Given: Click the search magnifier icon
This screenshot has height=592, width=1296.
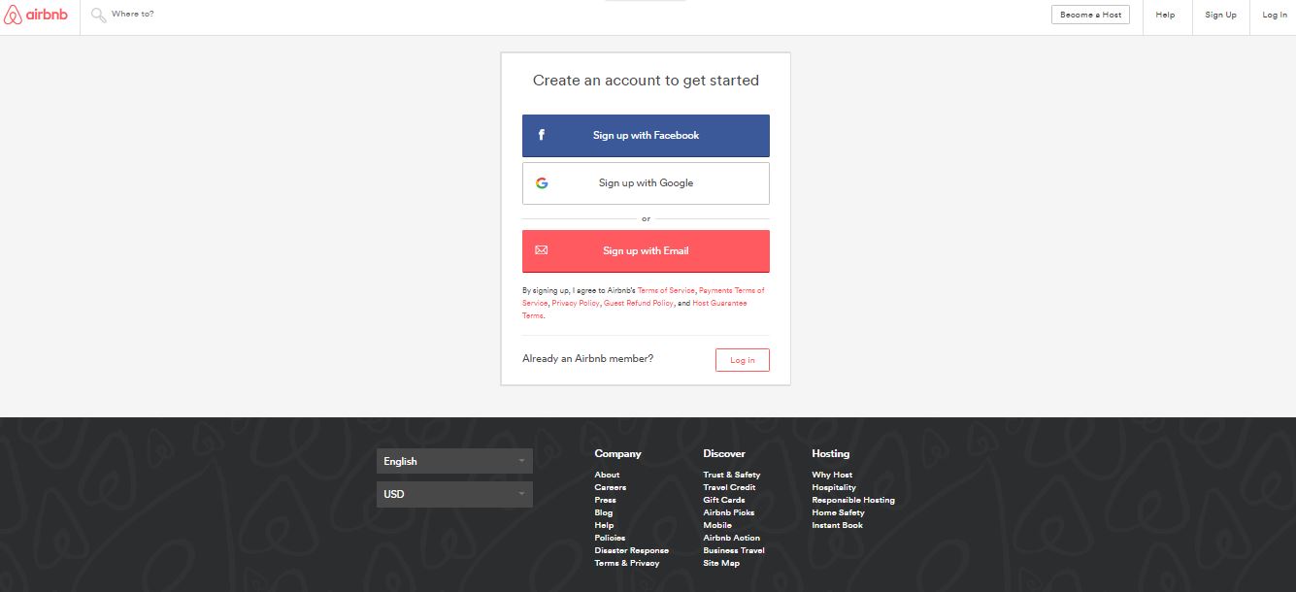Looking at the screenshot, I should point(97,15).
